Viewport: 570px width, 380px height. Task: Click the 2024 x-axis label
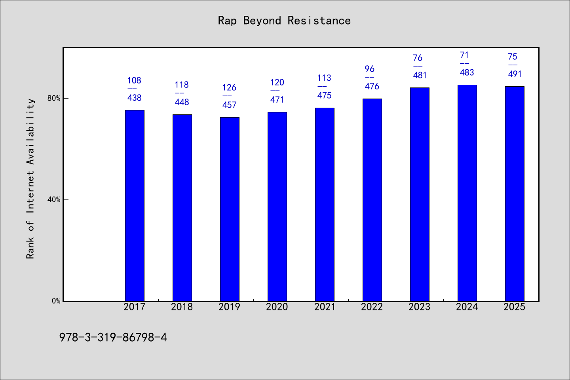coord(467,307)
